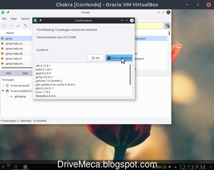Click the Run in terminal button
The image size is (214, 170).
(x=119, y=58)
